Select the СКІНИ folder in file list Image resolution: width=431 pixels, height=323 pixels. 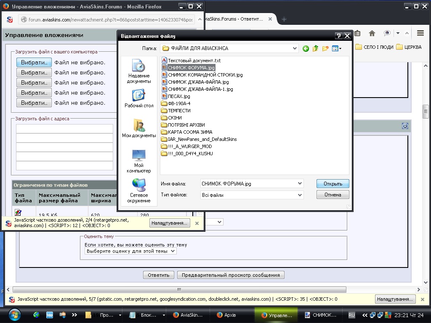(x=175, y=118)
